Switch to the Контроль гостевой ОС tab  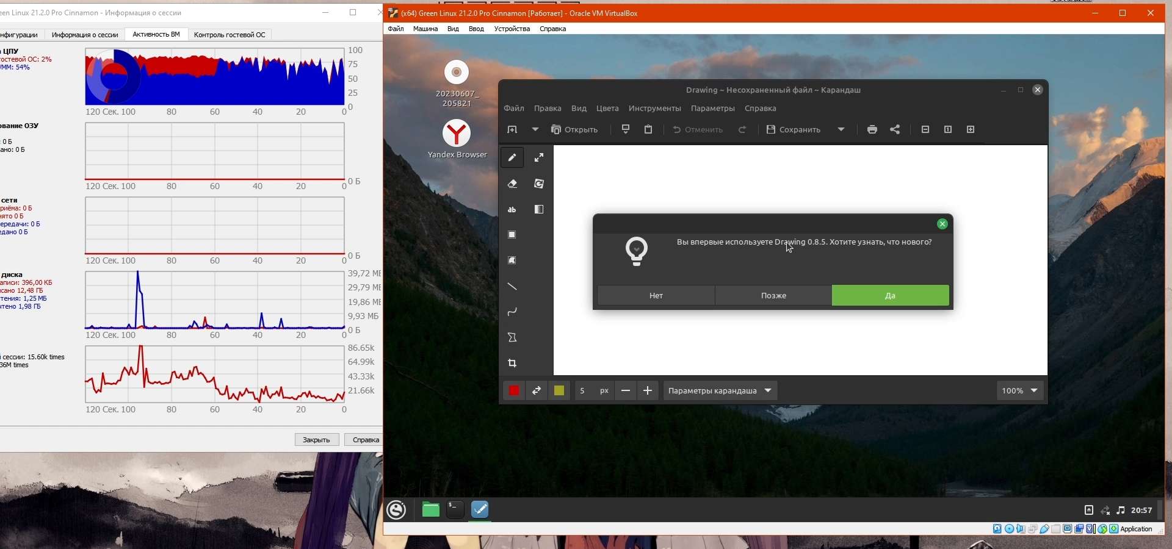tap(230, 35)
